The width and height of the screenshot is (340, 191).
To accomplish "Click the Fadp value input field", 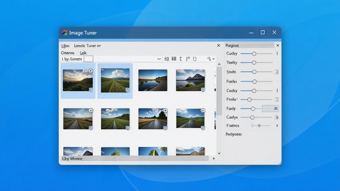I will point(270,109).
